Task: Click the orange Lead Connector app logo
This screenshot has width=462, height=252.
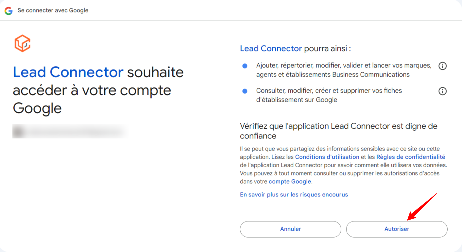Action: point(23,44)
